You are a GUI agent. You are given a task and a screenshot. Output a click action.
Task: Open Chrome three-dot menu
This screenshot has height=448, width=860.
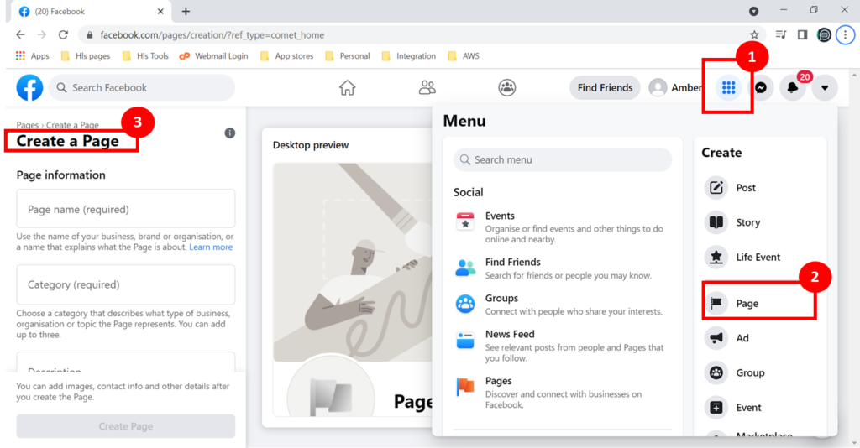pos(845,35)
